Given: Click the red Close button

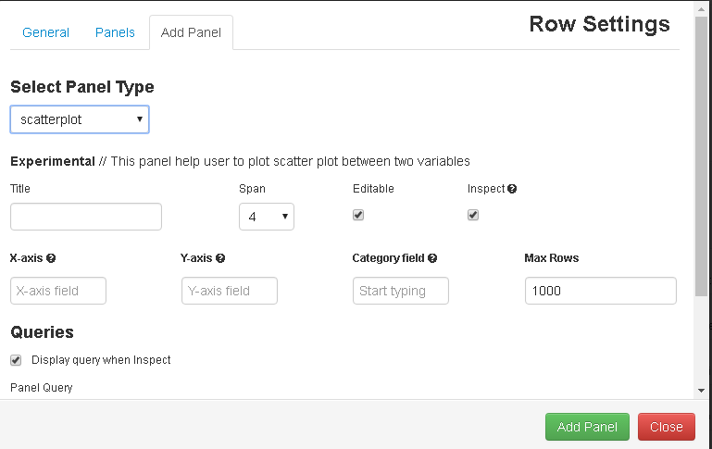Looking at the screenshot, I should (x=666, y=427).
